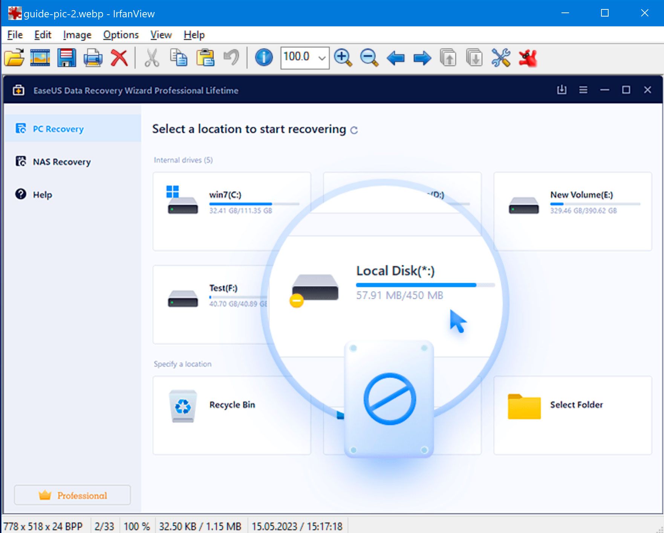Go to next image right arrow
664x533 pixels.
pos(422,58)
